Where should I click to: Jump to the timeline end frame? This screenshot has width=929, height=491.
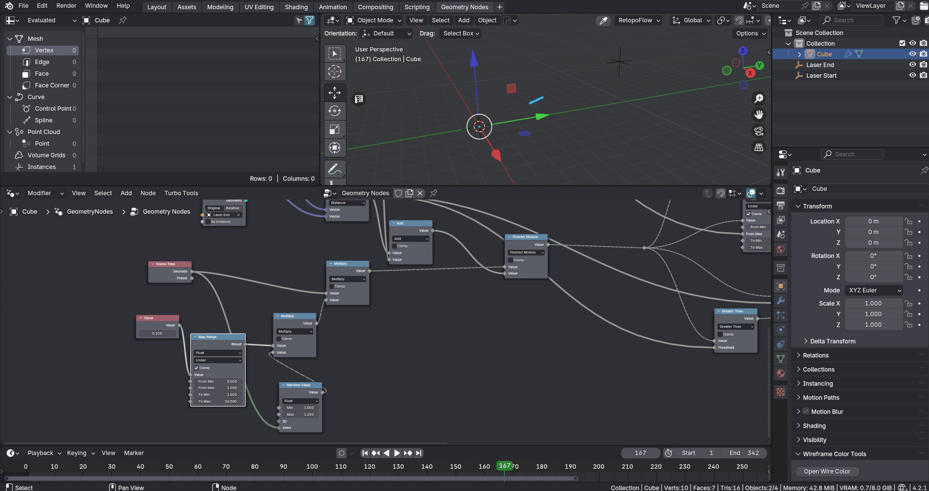[x=419, y=453]
